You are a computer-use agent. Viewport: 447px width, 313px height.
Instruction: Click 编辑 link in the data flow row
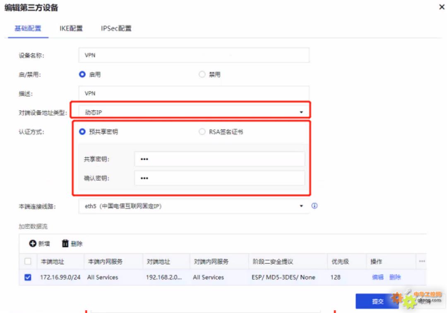378,277
